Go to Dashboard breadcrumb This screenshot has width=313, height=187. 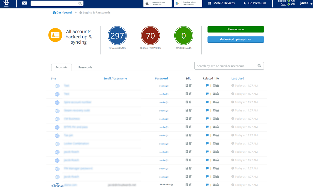[x=62, y=12]
